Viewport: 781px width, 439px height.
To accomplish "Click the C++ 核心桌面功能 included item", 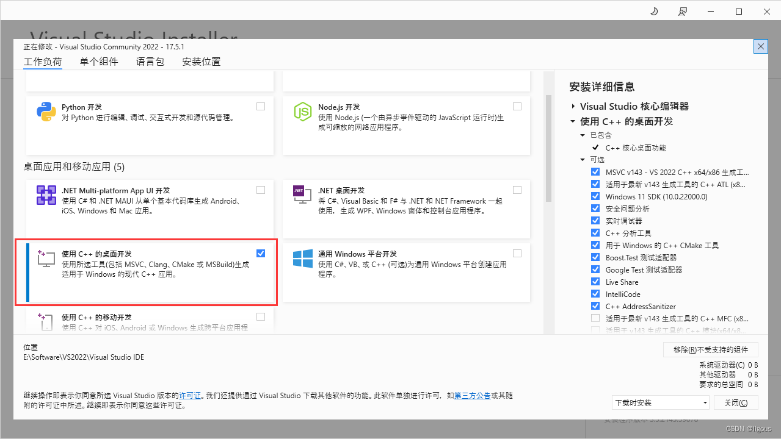I will [x=636, y=148].
